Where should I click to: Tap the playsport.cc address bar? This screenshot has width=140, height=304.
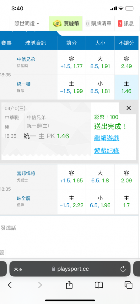(70, 269)
